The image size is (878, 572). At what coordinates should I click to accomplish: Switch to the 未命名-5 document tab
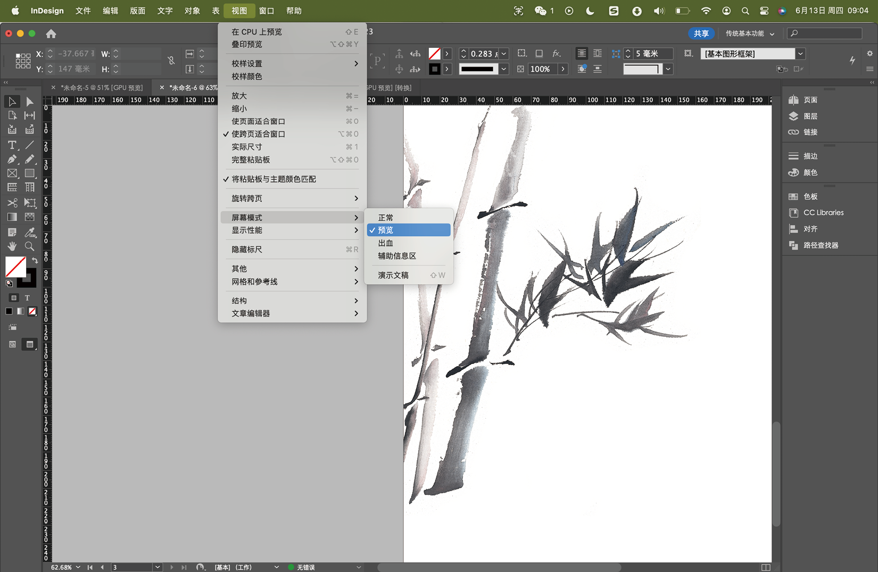tap(101, 88)
